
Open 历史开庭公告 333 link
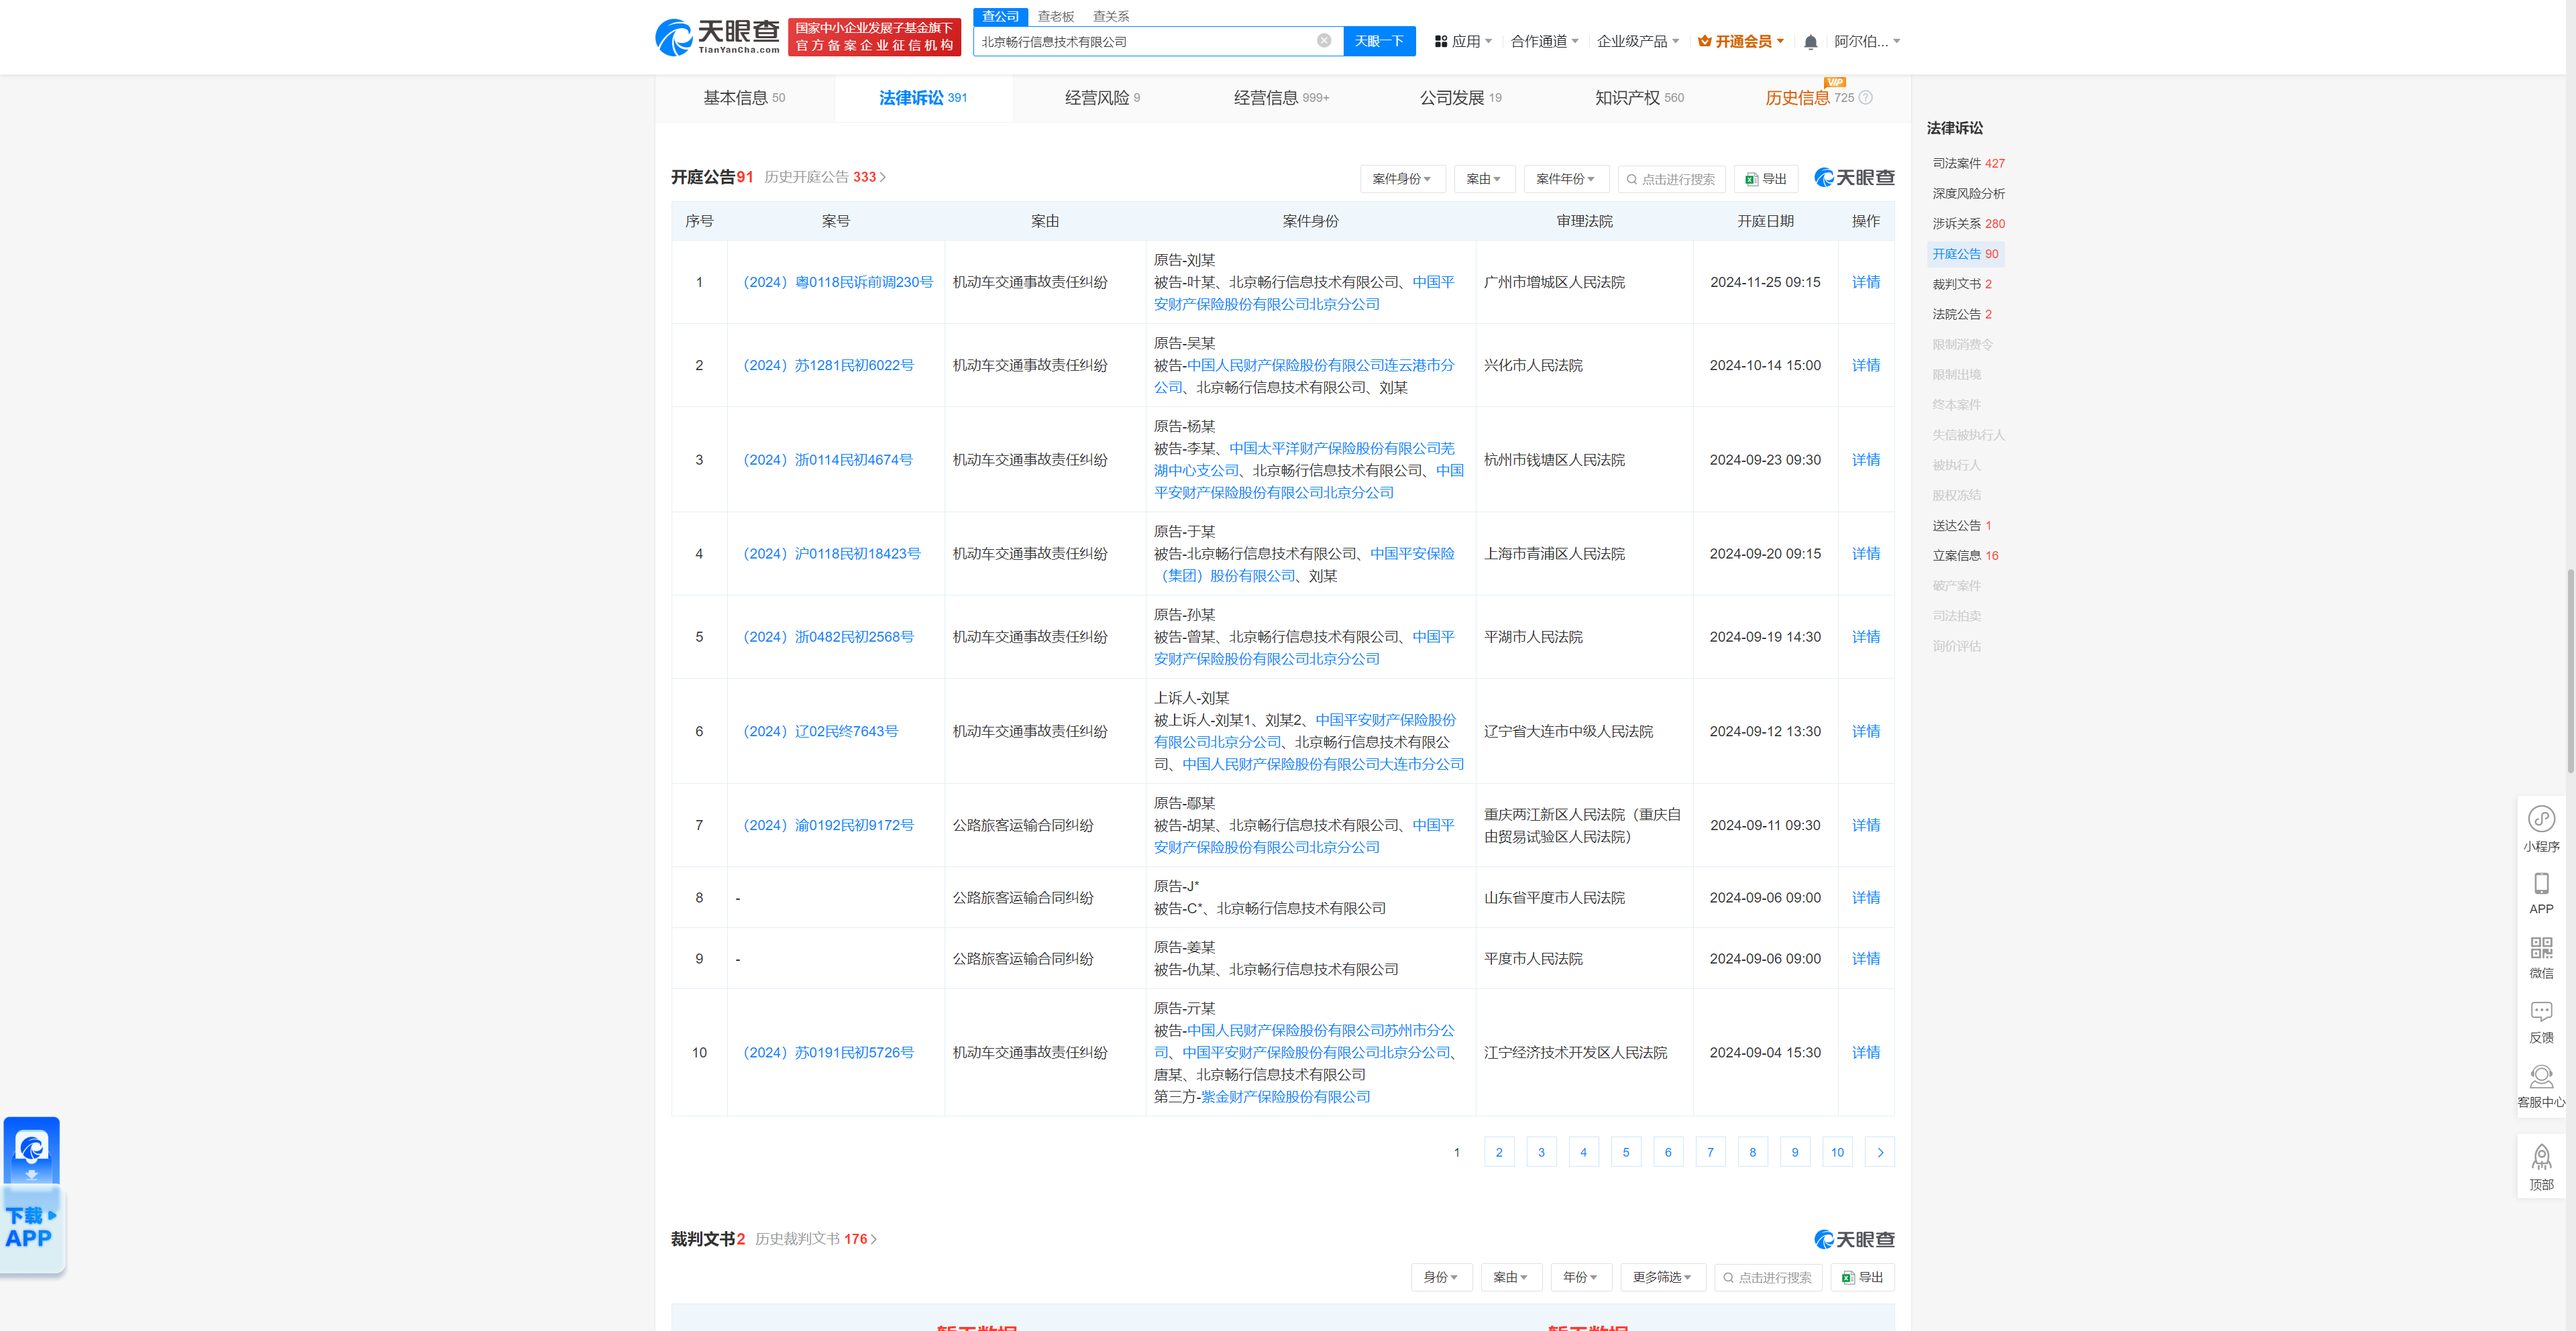point(825,177)
